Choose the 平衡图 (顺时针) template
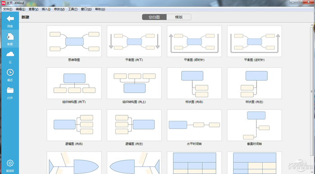 point(194,41)
